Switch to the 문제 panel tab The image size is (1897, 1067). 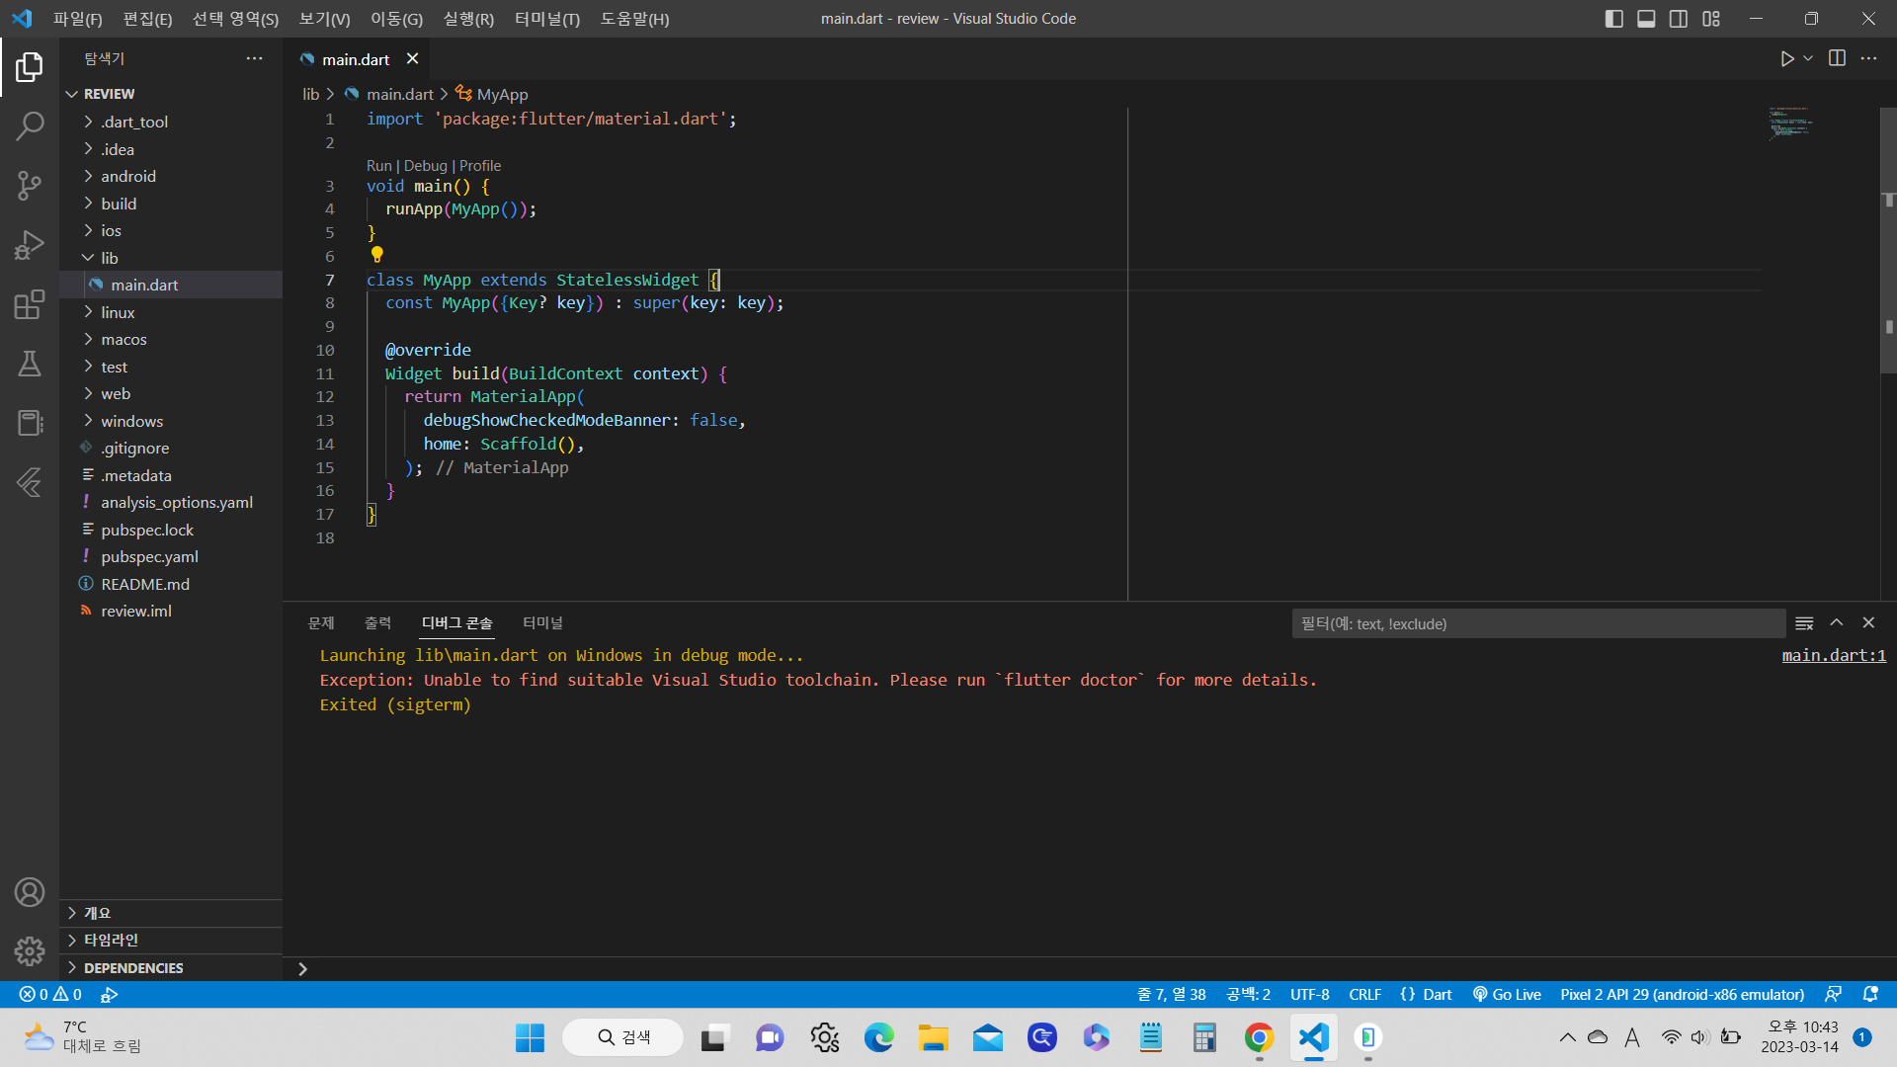pos(321,623)
